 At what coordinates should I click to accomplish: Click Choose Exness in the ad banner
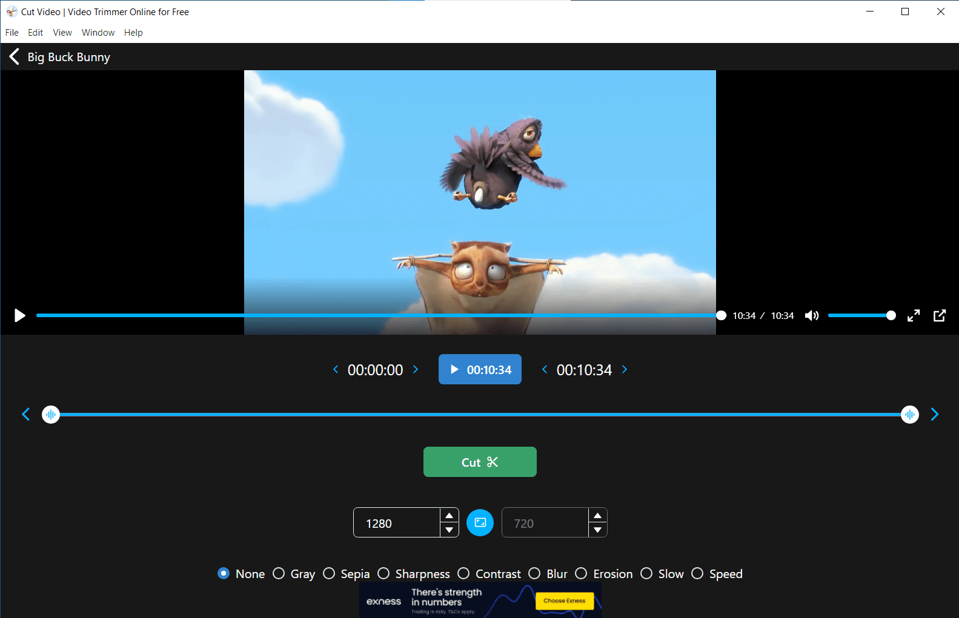coord(565,601)
